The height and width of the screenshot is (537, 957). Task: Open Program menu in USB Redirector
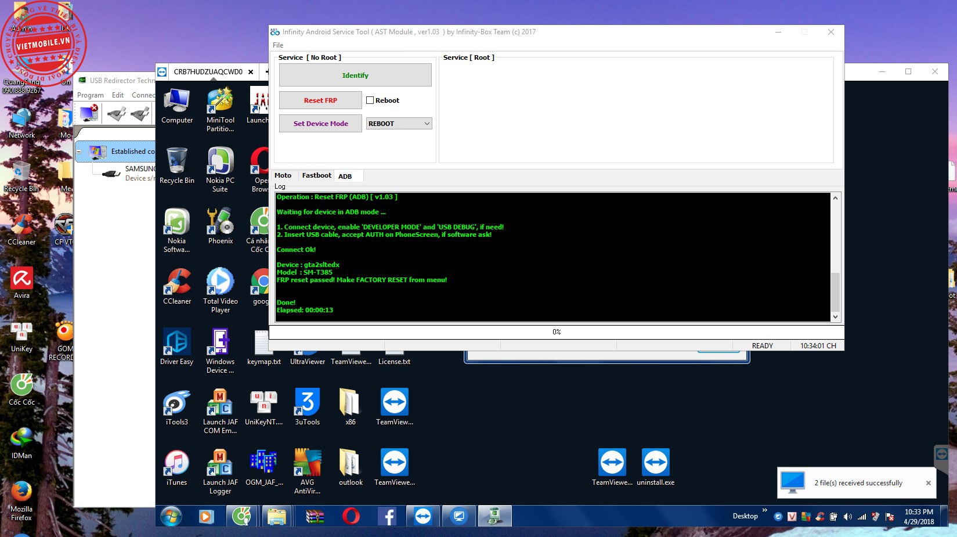click(x=91, y=95)
